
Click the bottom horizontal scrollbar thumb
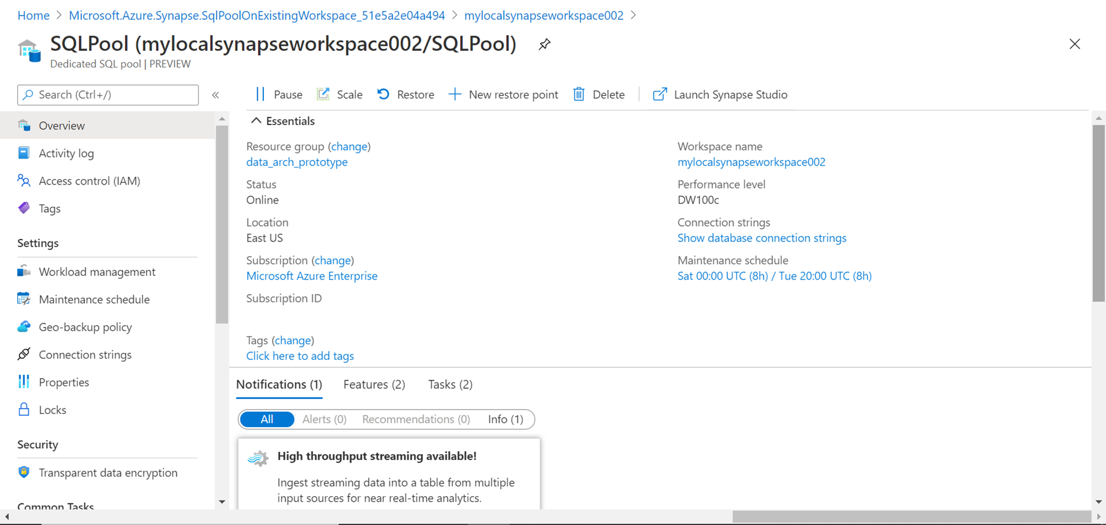point(912,517)
